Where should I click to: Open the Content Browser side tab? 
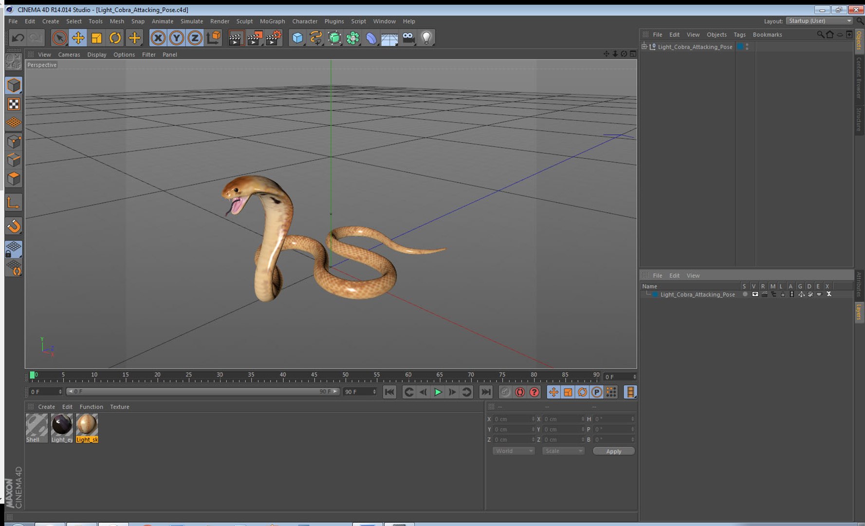859,77
